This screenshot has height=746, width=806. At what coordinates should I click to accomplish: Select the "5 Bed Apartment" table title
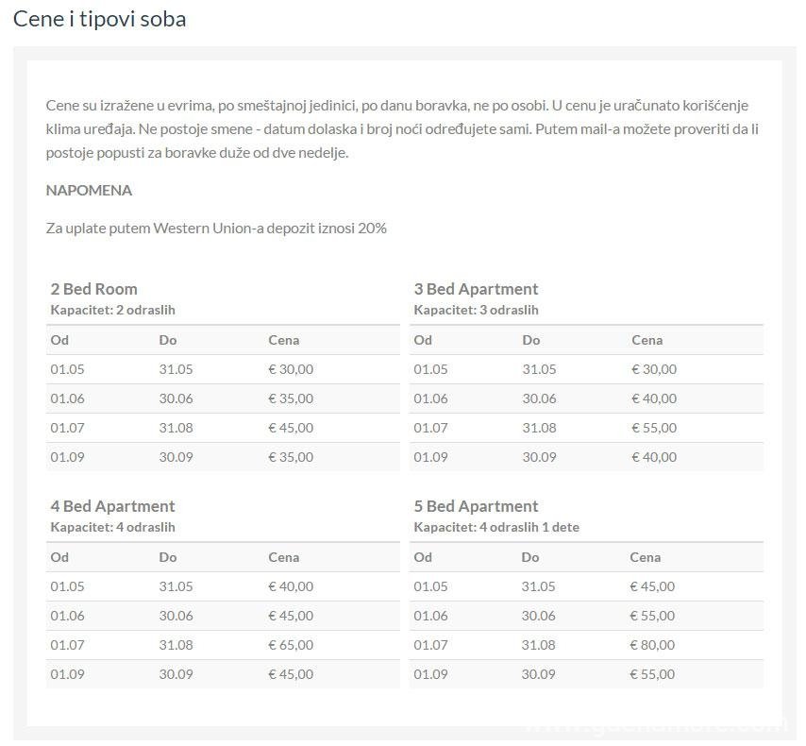(x=476, y=506)
